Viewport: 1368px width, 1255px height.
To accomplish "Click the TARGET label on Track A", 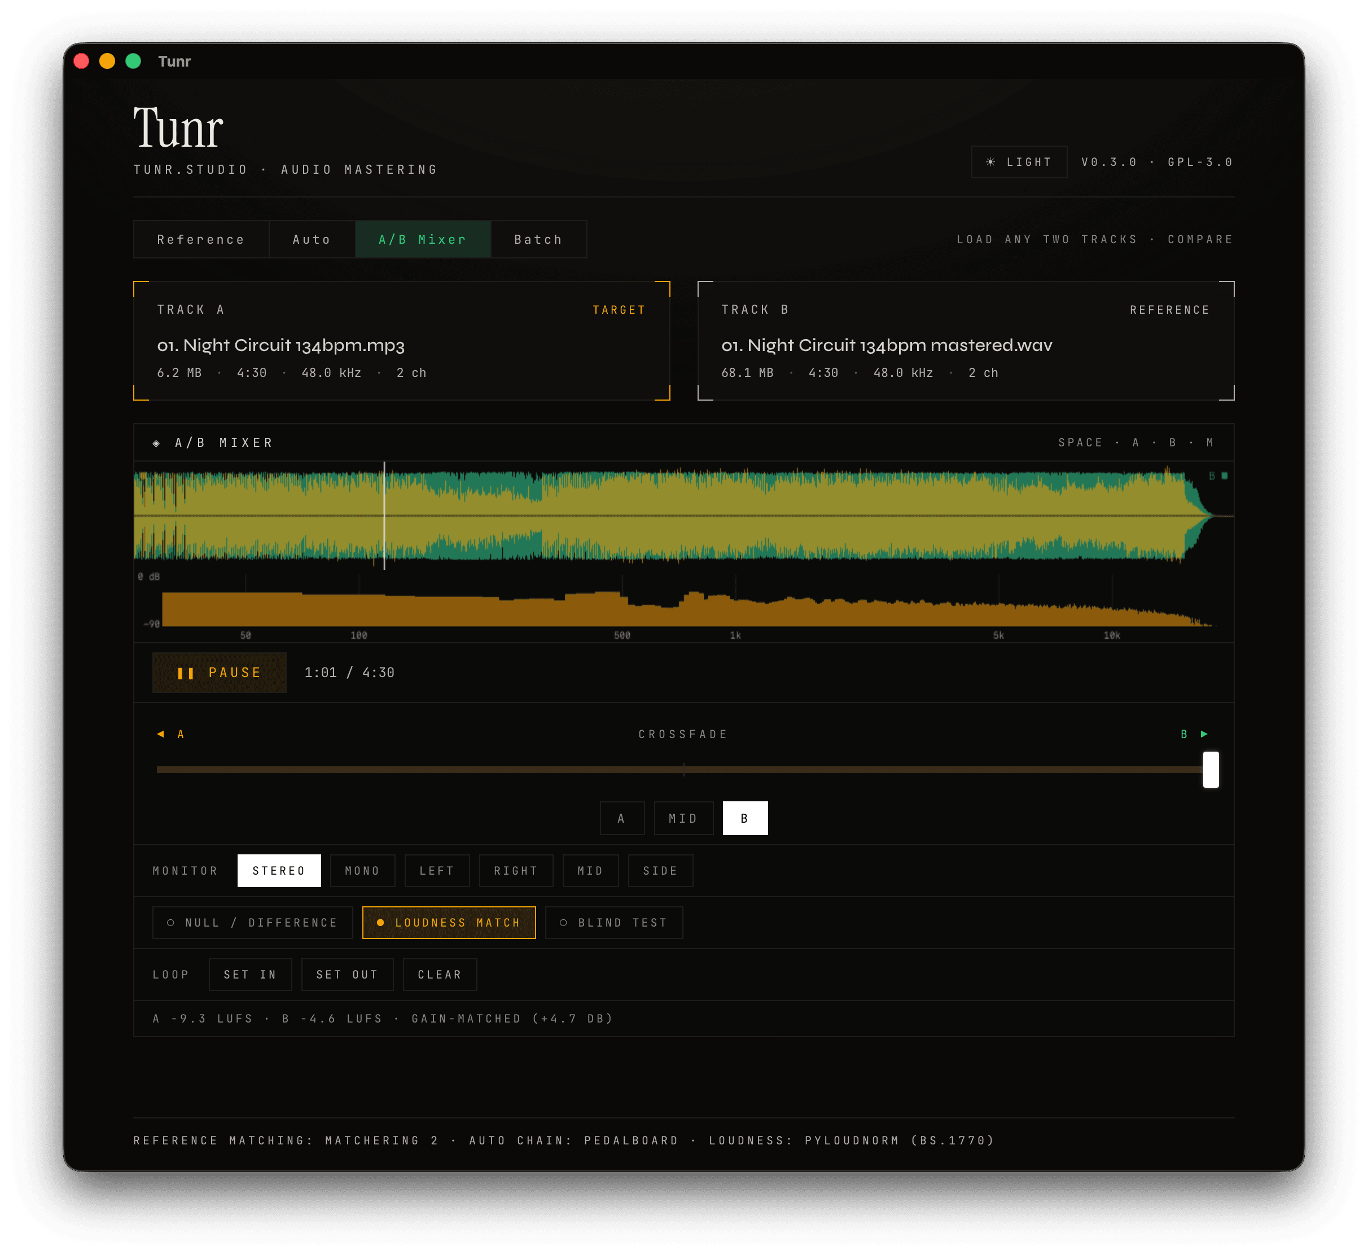I will click(619, 310).
